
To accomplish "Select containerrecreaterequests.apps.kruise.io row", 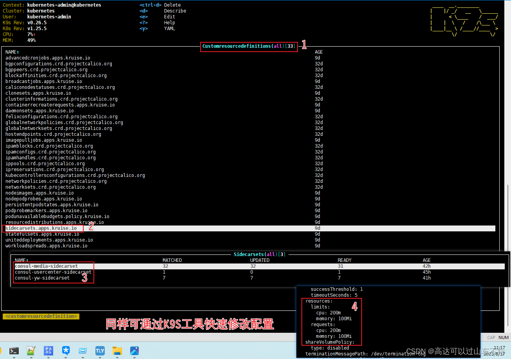I will click(250, 105).
